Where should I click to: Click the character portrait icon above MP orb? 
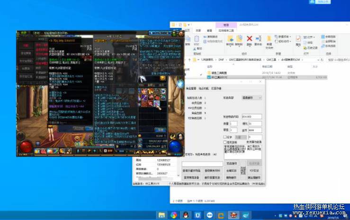click(180, 136)
